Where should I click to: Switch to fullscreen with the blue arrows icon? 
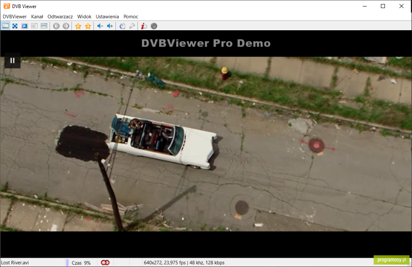click(x=15, y=26)
